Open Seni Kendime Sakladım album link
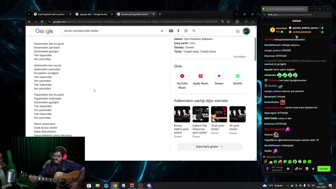This screenshot has height=189, width=336. tap(198, 39)
